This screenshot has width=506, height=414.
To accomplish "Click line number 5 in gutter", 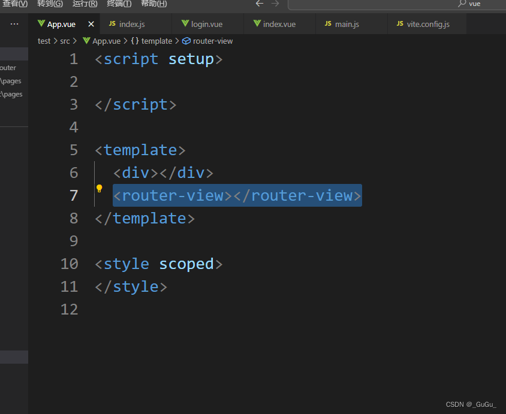I will [x=74, y=150].
